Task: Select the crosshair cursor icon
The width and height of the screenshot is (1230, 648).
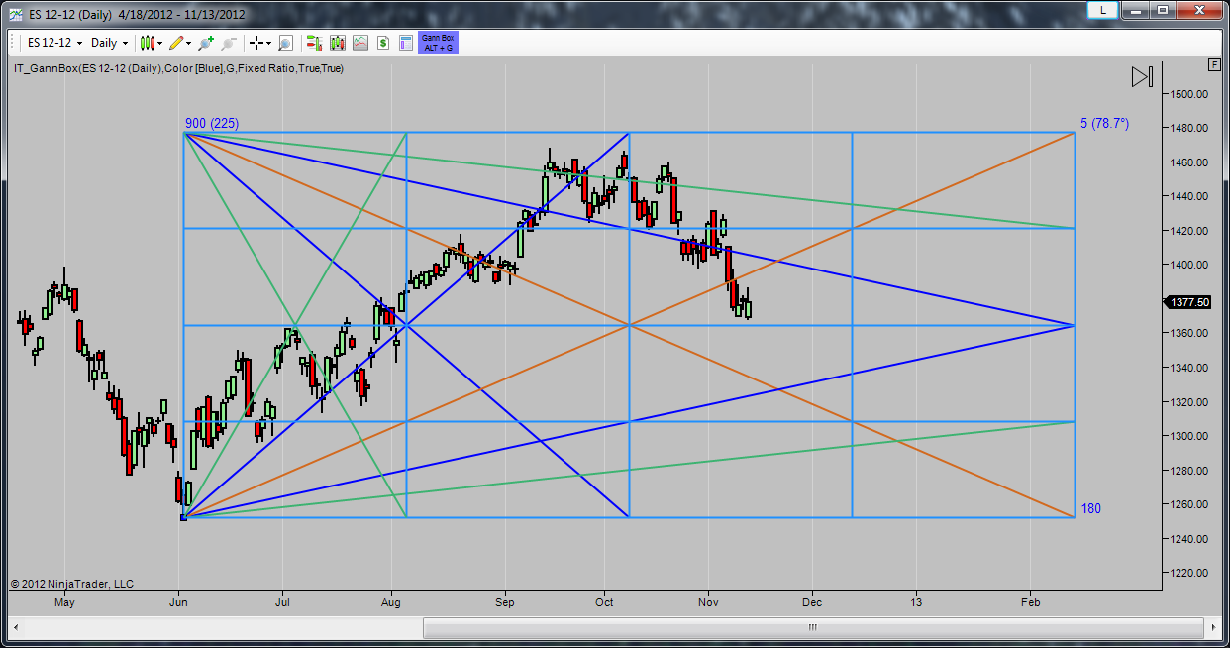Action: [x=256, y=43]
